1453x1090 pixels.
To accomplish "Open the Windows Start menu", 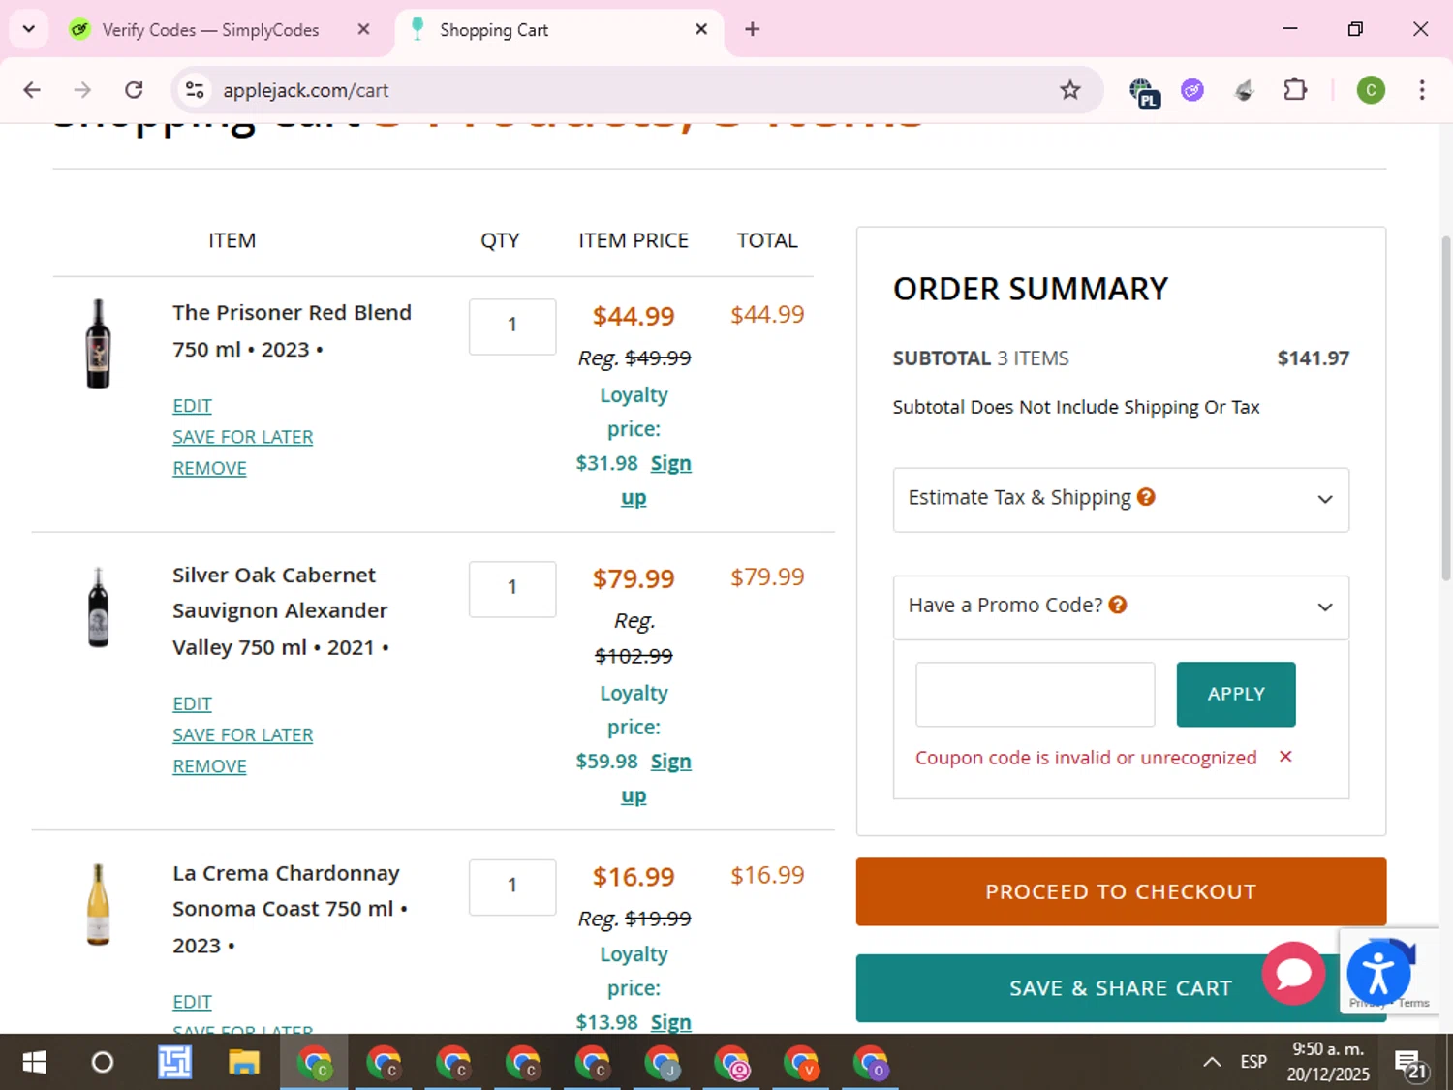I will (34, 1063).
